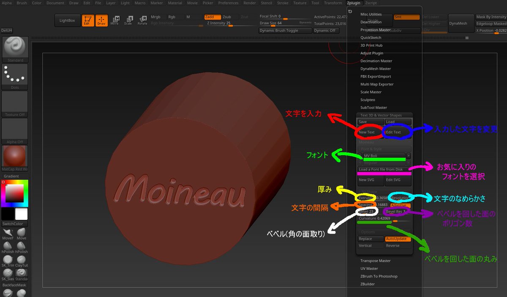The height and width of the screenshot is (297, 507).
Task: Toggle Vertical text orientation
Action: click(371, 245)
